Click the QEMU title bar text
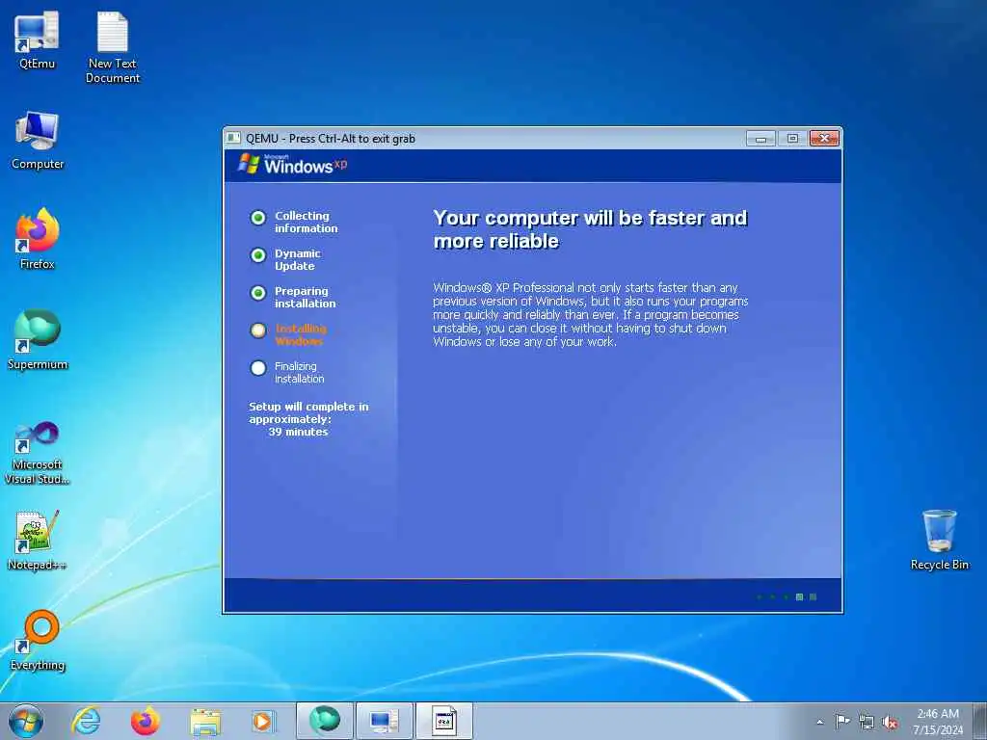987x740 pixels. pos(331,139)
